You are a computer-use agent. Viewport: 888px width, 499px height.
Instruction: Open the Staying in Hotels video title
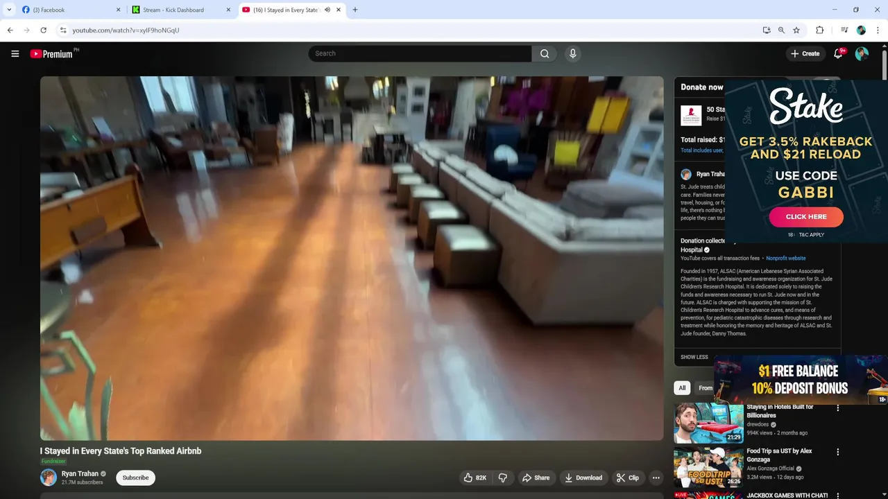click(x=780, y=411)
